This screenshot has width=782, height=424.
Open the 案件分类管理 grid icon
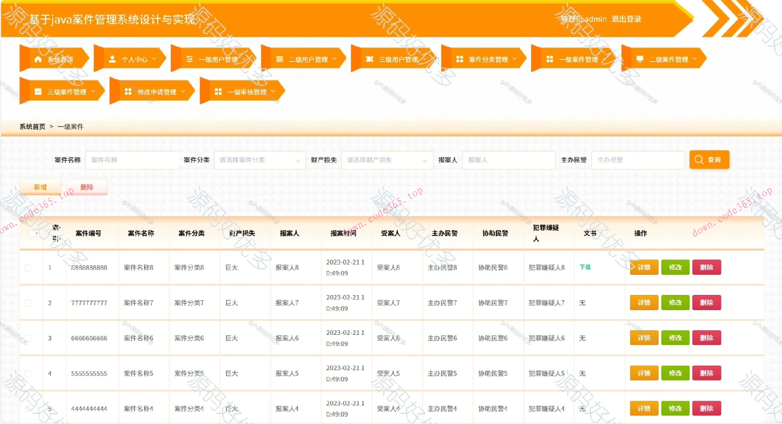[459, 58]
